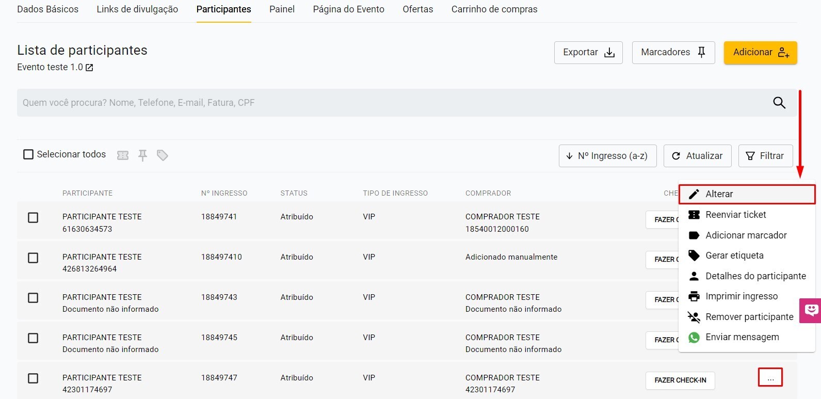The width and height of the screenshot is (821, 399).
Task: Open the event link icon beside Evento teste 1.0
Action: coord(89,68)
